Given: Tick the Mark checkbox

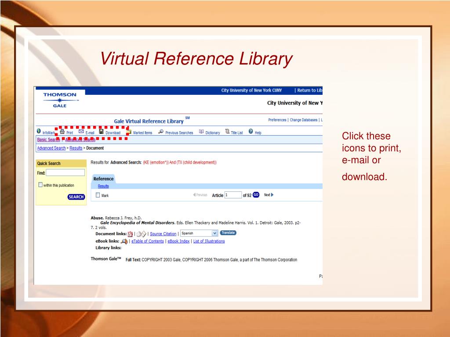Looking at the screenshot, I should click(98, 195).
